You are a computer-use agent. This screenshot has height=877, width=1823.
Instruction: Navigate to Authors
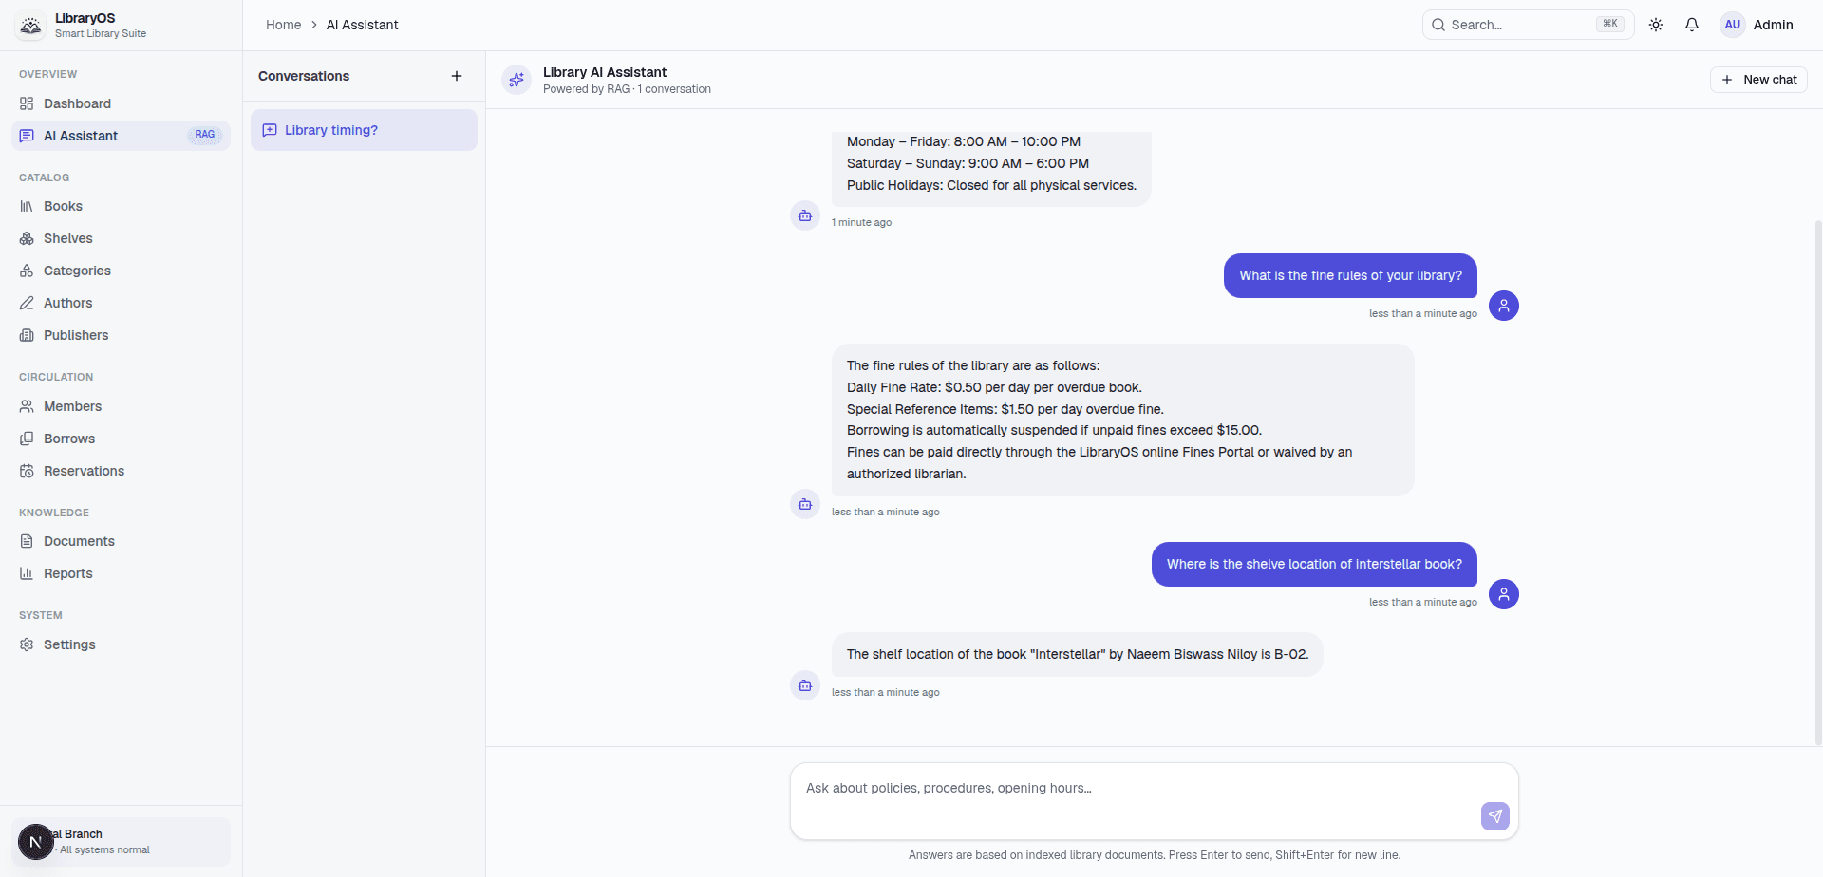point(121,303)
